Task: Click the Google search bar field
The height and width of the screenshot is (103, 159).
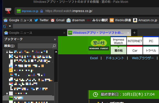Action: (86, 26)
